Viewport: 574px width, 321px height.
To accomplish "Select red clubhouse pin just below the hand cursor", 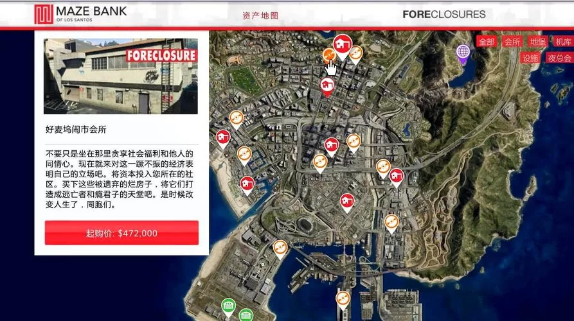I will pyautogui.click(x=327, y=86).
